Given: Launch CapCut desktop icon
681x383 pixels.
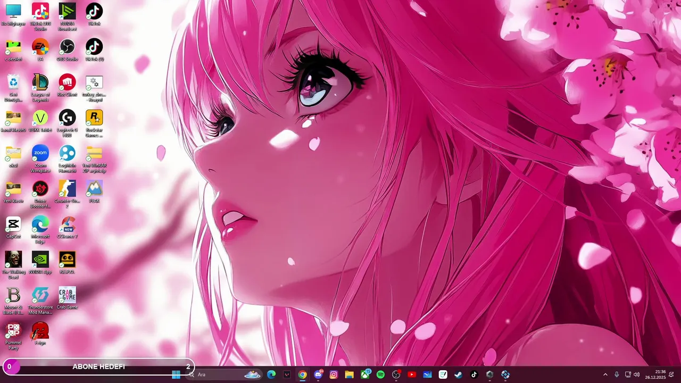Looking at the screenshot, I should click(13, 228).
